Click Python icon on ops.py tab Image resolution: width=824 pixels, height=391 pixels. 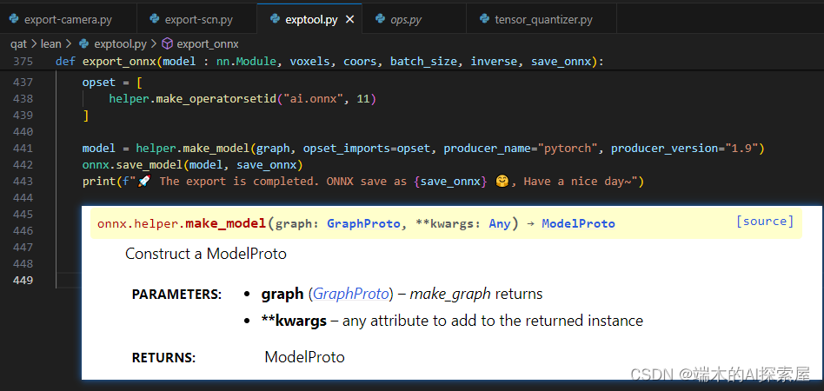point(380,20)
